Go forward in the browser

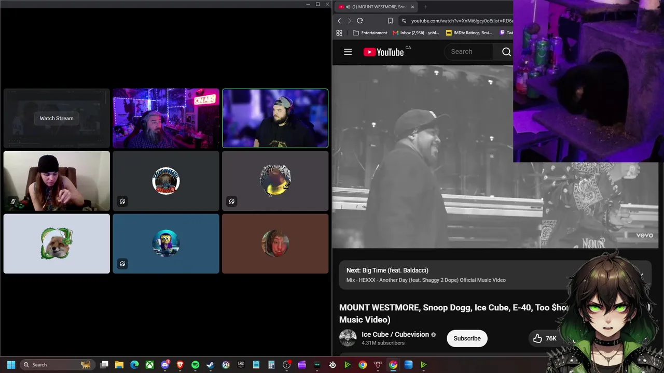[x=349, y=21]
